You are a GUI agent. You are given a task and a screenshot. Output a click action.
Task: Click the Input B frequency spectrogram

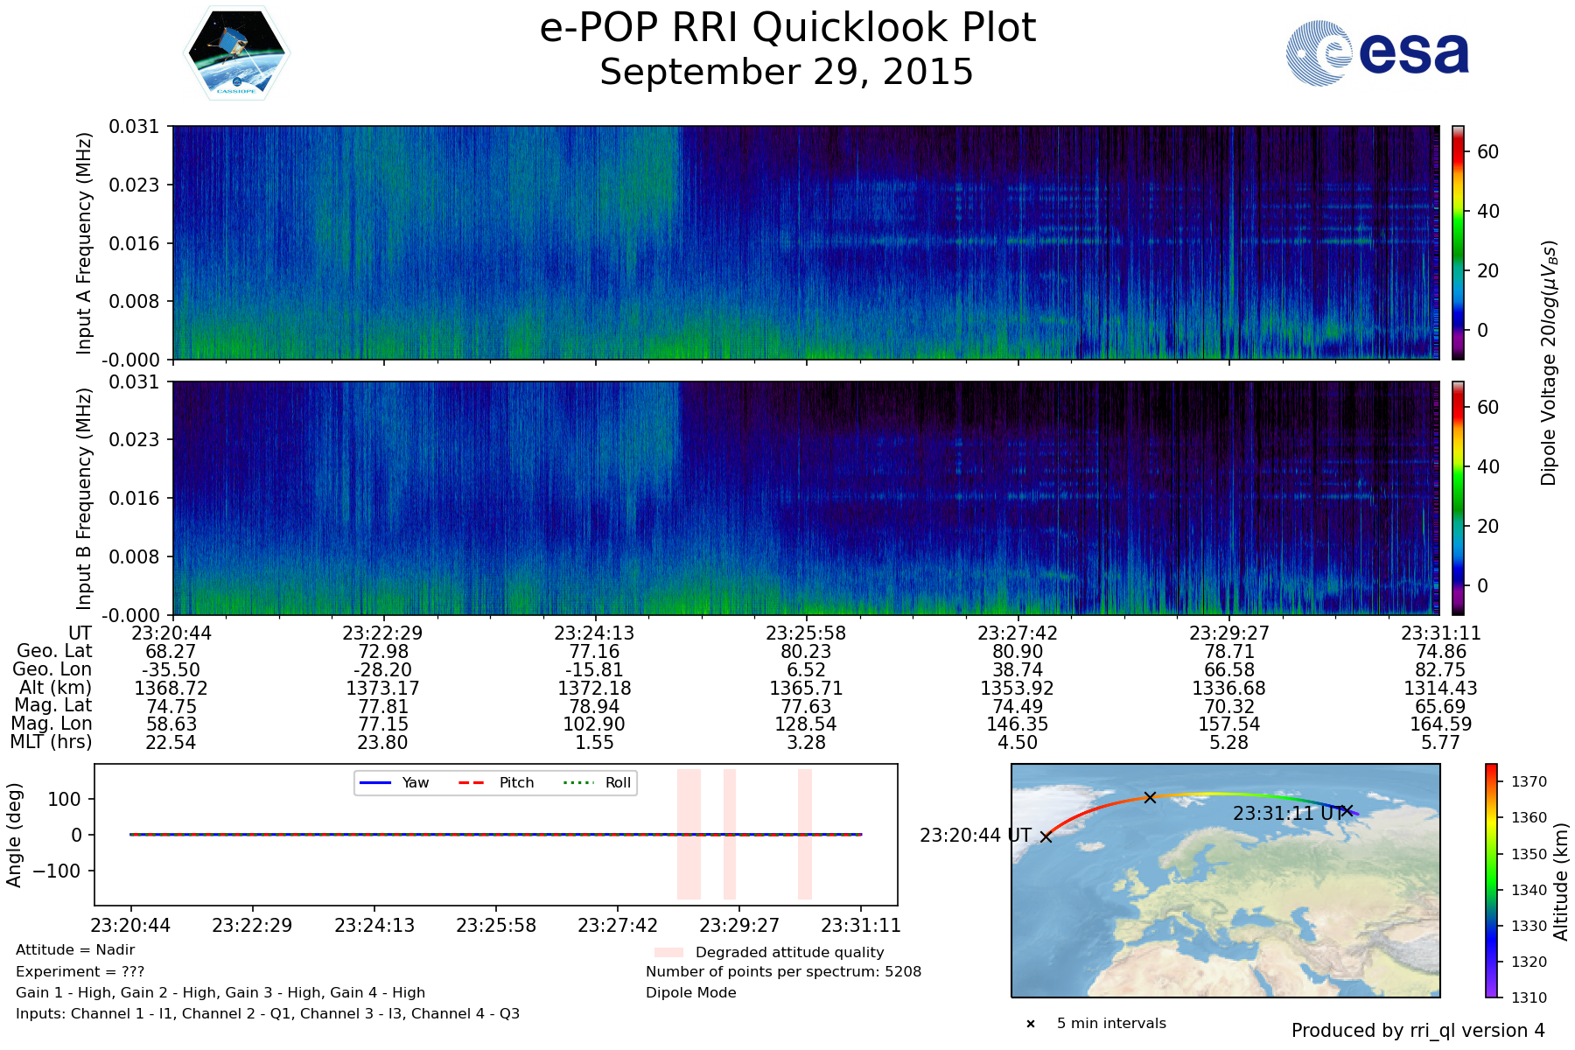(x=805, y=498)
